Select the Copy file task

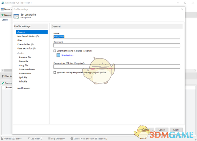[23, 65]
